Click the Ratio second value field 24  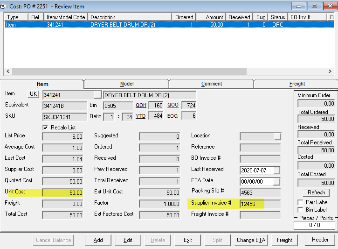pyautogui.click(x=127, y=117)
